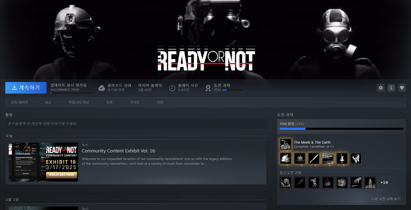Open Community Content Exhibit Vol. 16 thumbnail
The image size is (411, 210).
(x=43, y=162)
